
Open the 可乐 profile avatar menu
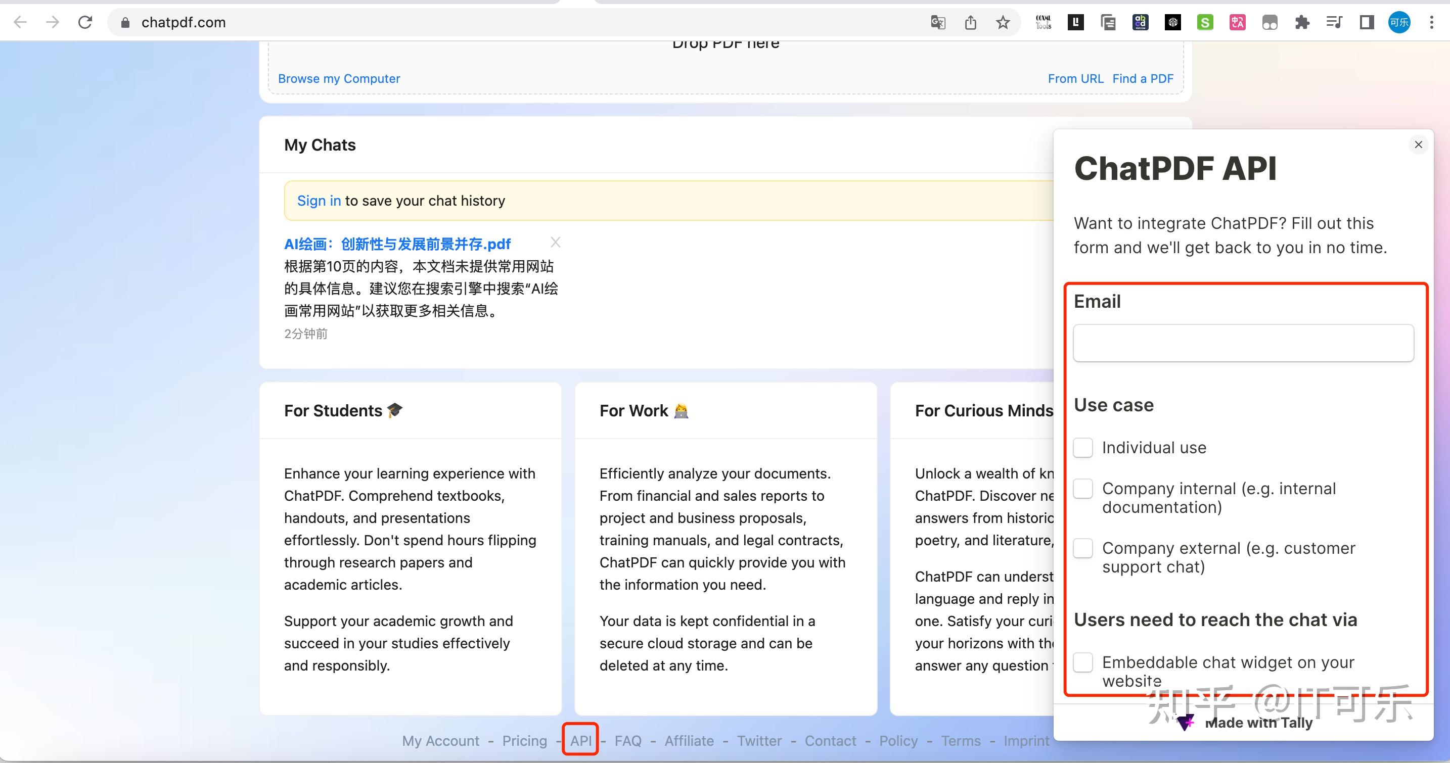pos(1399,23)
